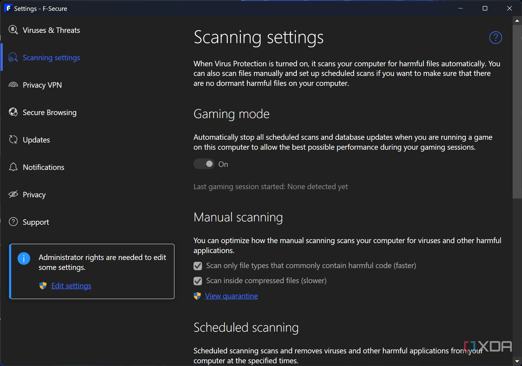Switch to the Updates section
Viewport: 522px width, 366px height.
[x=36, y=140]
